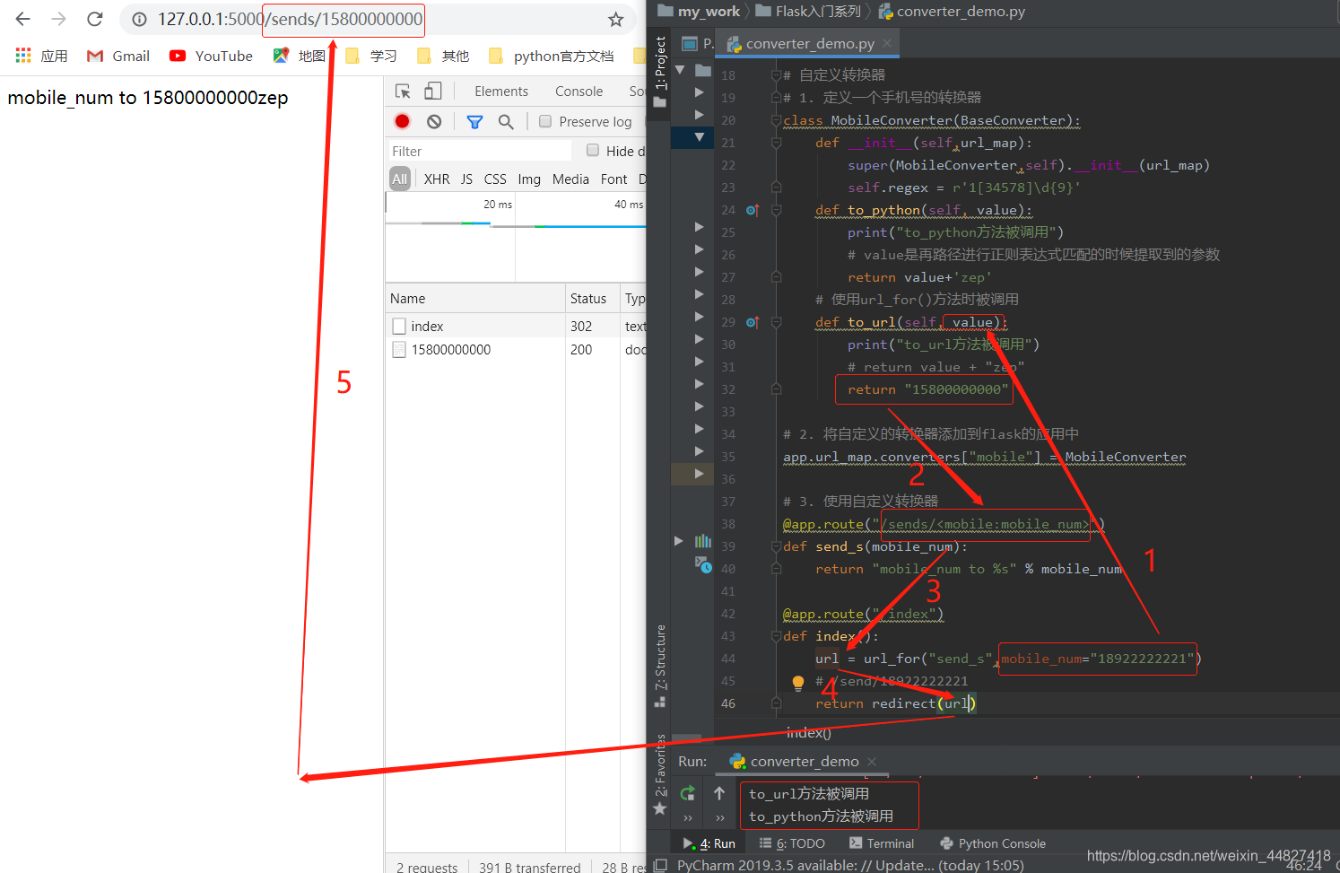This screenshot has height=873, width=1340.
Task: Enable the Preserve log checkbox
Action: 544,121
